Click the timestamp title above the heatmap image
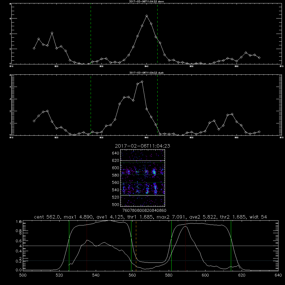 click(x=142, y=146)
